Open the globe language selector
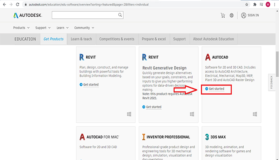 point(231,15)
